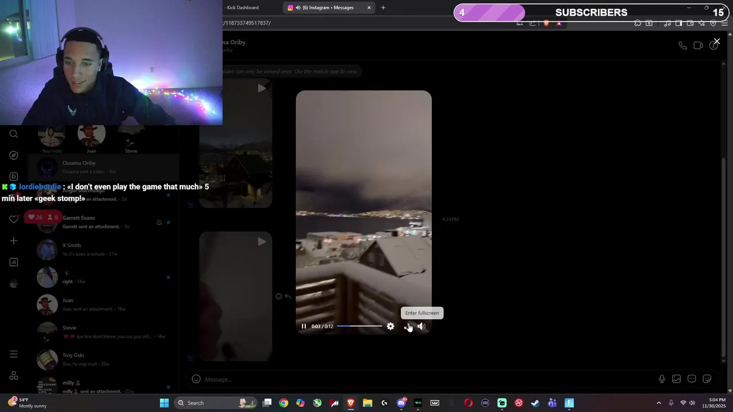Screen dimensions: 733x412
Task: Seek along the video progress bar
Action: [360, 326]
